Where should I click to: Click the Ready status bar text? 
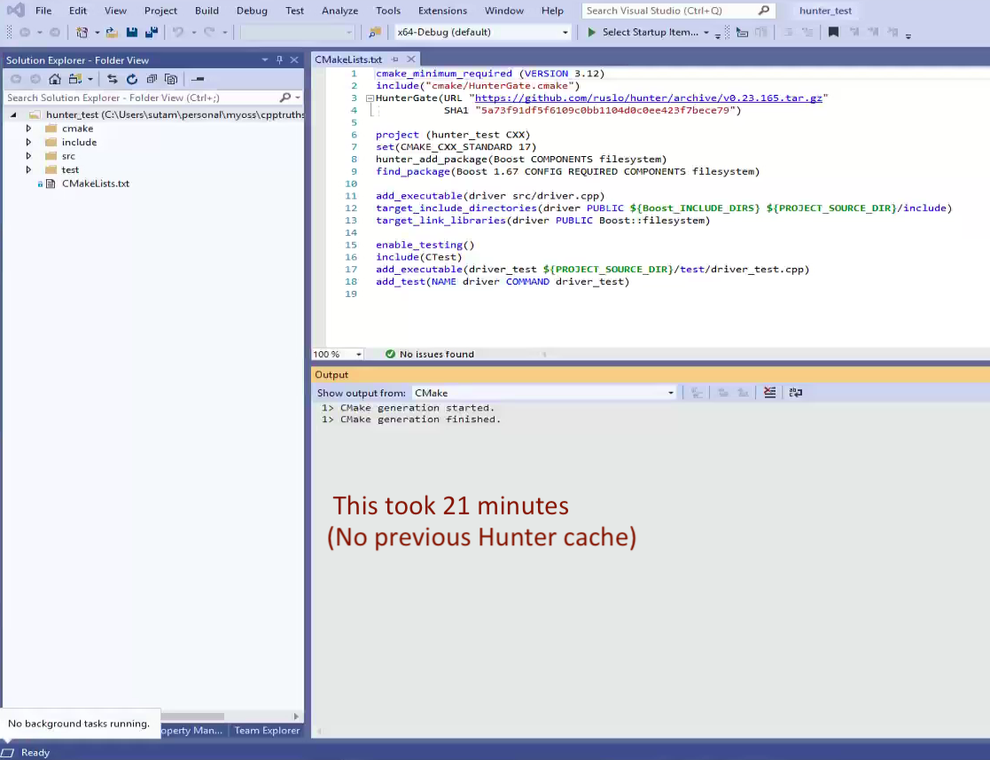(x=35, y=752)
